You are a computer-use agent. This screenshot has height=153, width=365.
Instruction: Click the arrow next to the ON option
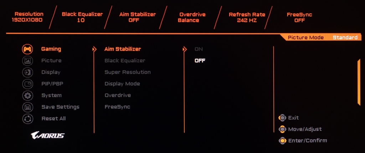tap(185, 49)
